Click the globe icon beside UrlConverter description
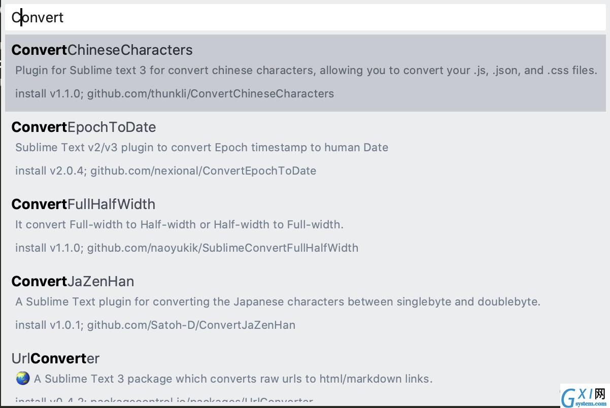Image resolution: width=610 pixels, height=408 pixels. click(22, 379)
